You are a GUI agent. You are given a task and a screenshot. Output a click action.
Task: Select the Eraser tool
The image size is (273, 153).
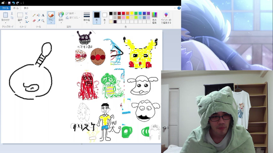(x=34, y=21)
